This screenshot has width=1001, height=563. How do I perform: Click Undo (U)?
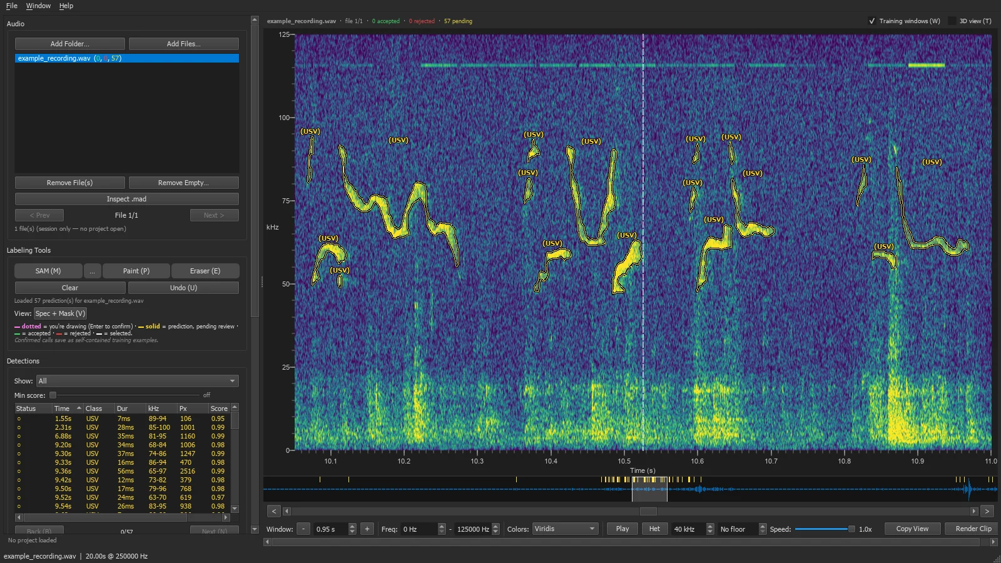tap(184, 288)
